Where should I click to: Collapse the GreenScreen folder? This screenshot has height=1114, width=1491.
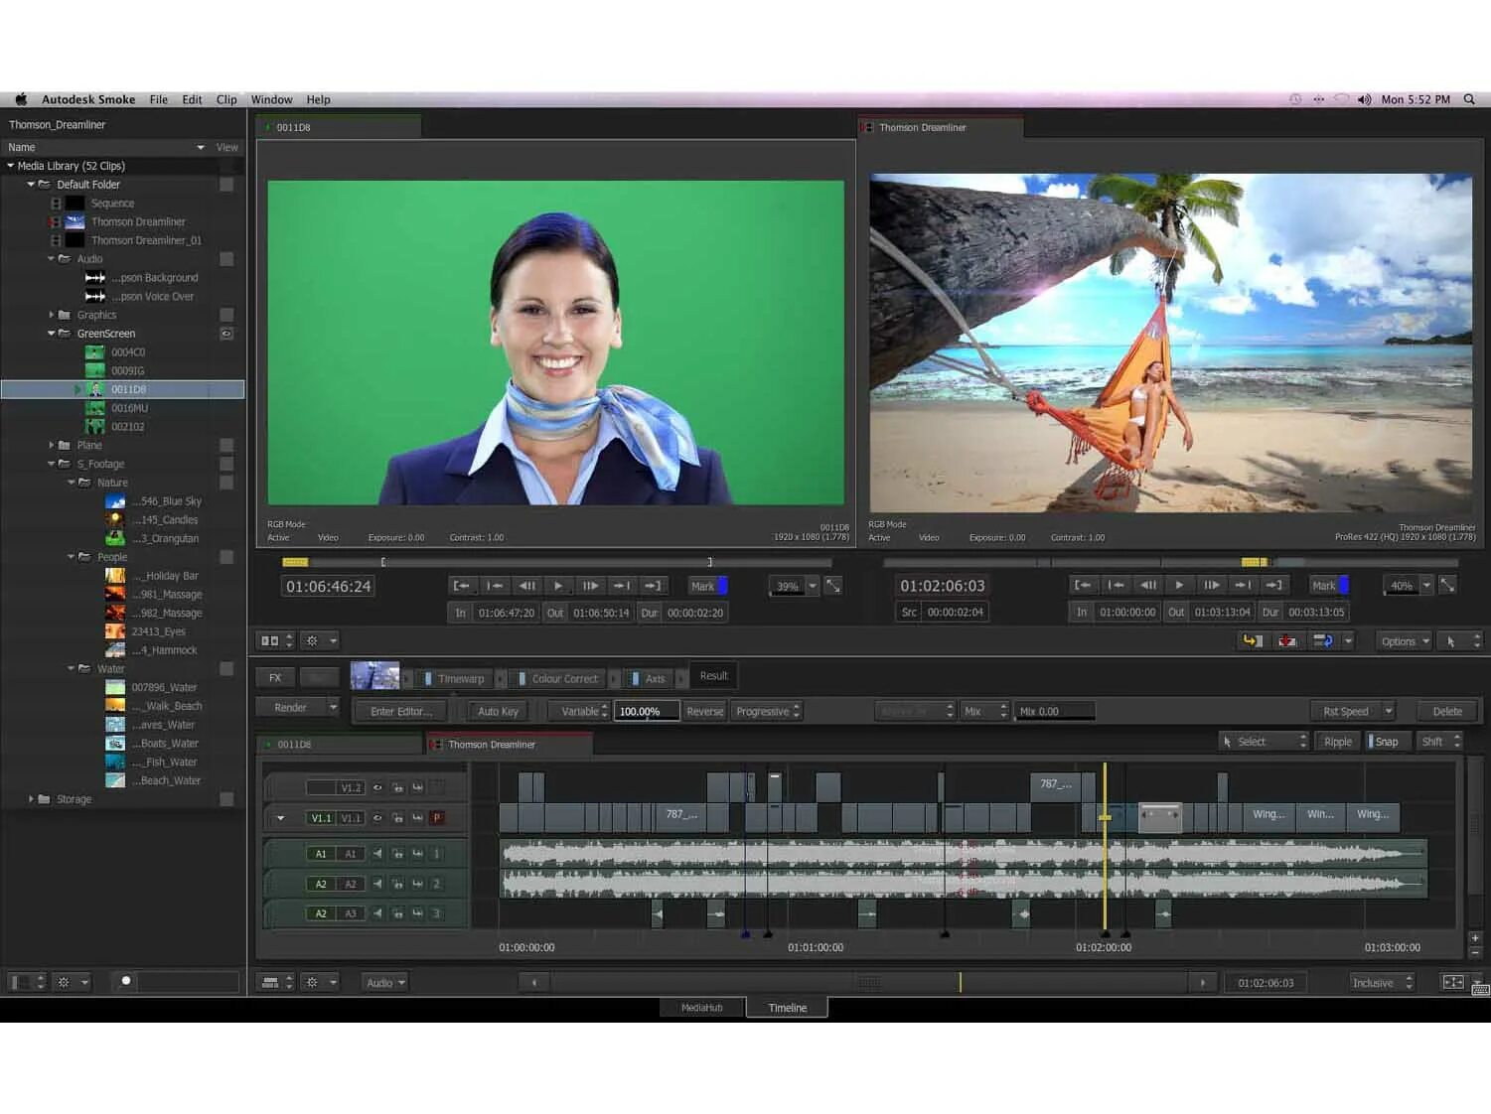pos(52,334)
